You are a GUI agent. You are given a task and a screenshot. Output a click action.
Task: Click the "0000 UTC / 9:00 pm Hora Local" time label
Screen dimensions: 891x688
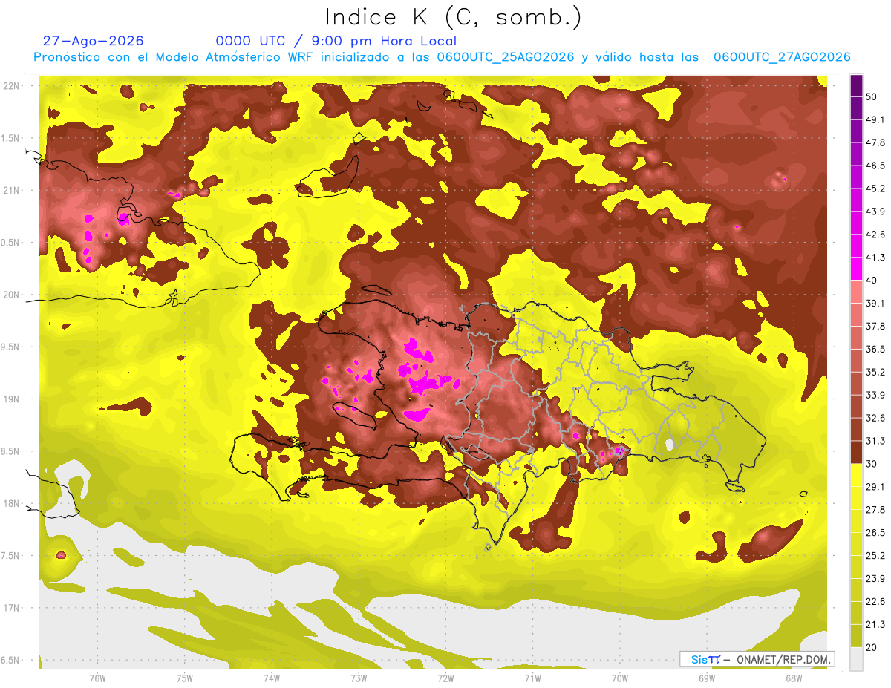336,41
